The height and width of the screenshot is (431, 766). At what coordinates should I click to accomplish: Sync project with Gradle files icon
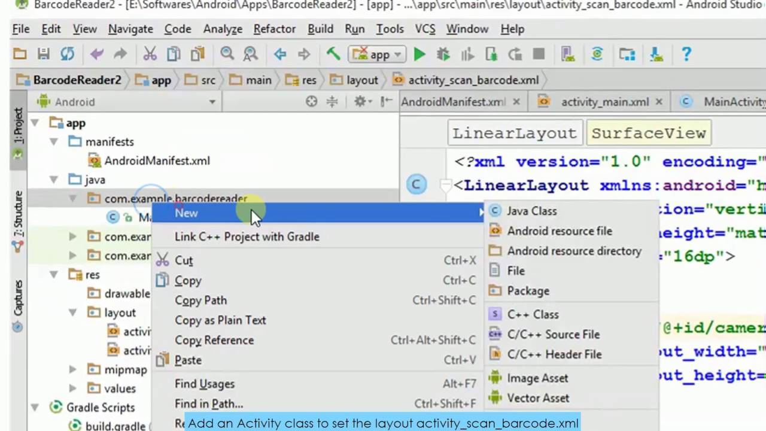coord(597,54)
